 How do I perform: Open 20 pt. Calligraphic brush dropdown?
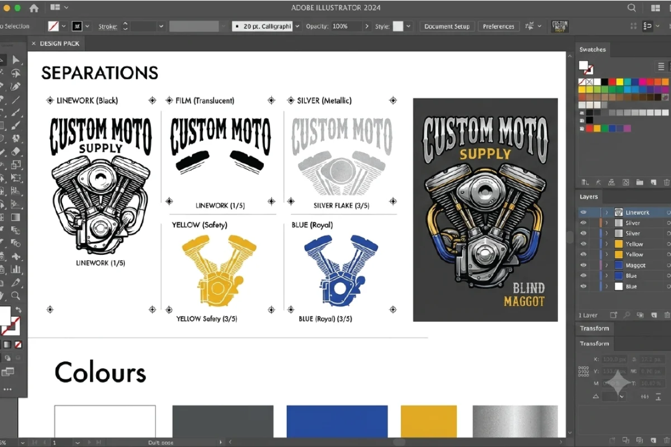pyautogui.click(x=297, y=26)
